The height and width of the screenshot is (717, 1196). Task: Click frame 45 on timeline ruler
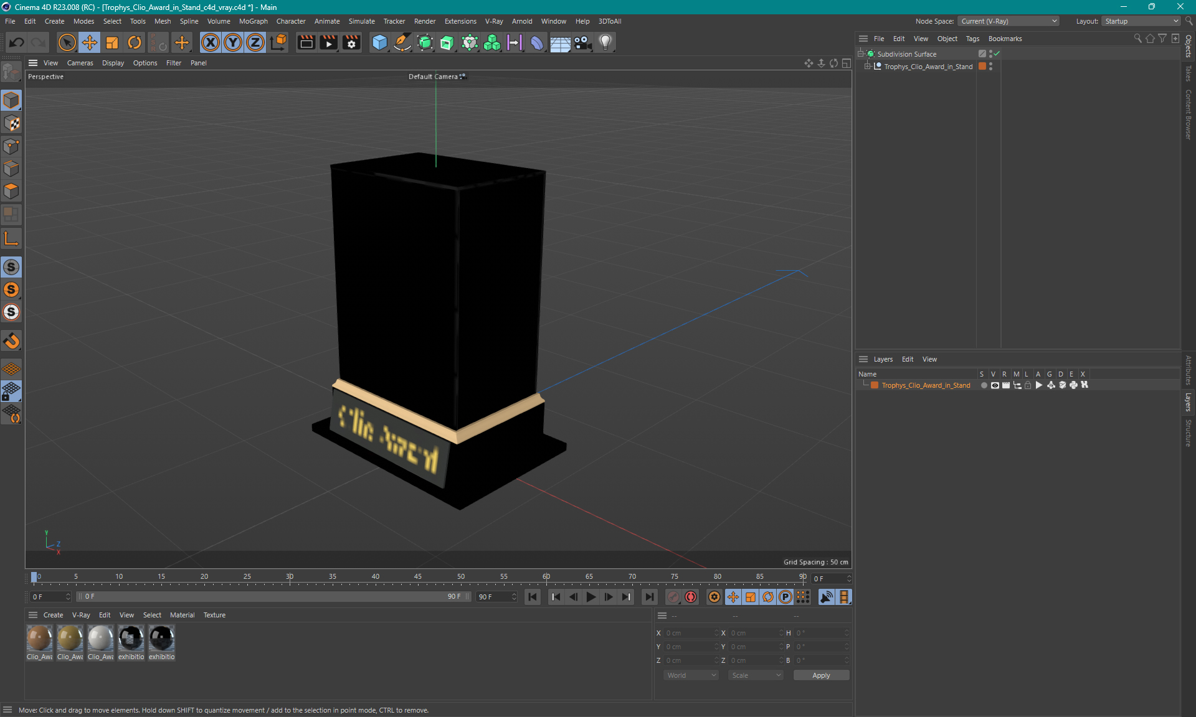pyautogui.click(x=418, y=577)
